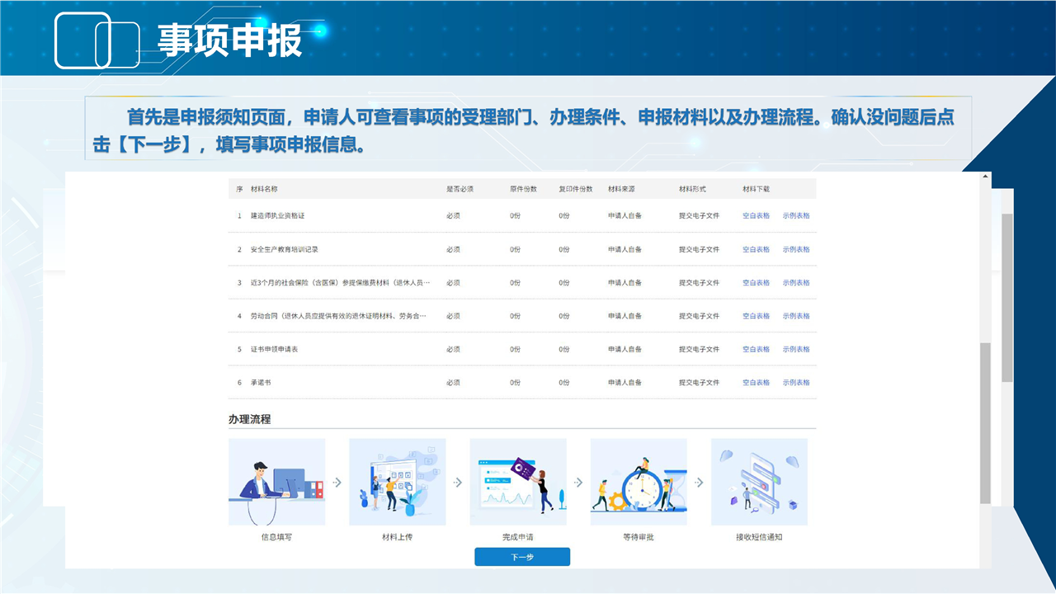This screenshot has width=1056, height=594.
Task: Click the 完成申请 step illustration
Action: tap(517, 482)
